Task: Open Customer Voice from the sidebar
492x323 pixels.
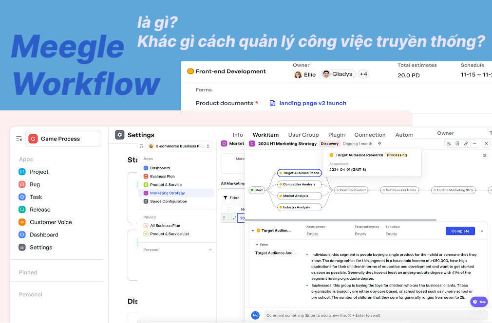Action: [51, 222]
